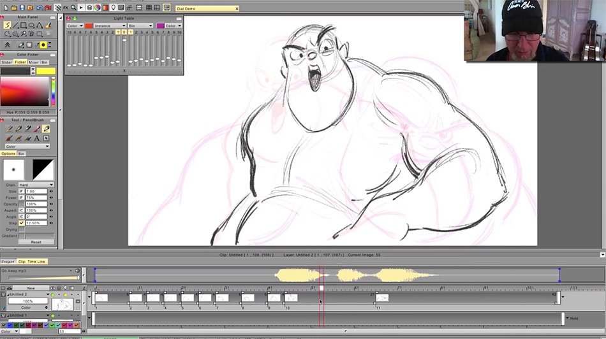Select the rectangle shape tool
This screenshot has width=606, height=339.
(24, 25)
